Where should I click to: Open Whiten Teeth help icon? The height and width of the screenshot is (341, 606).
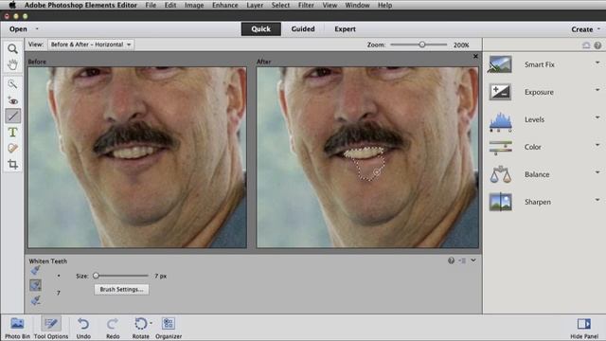point(451,260)
